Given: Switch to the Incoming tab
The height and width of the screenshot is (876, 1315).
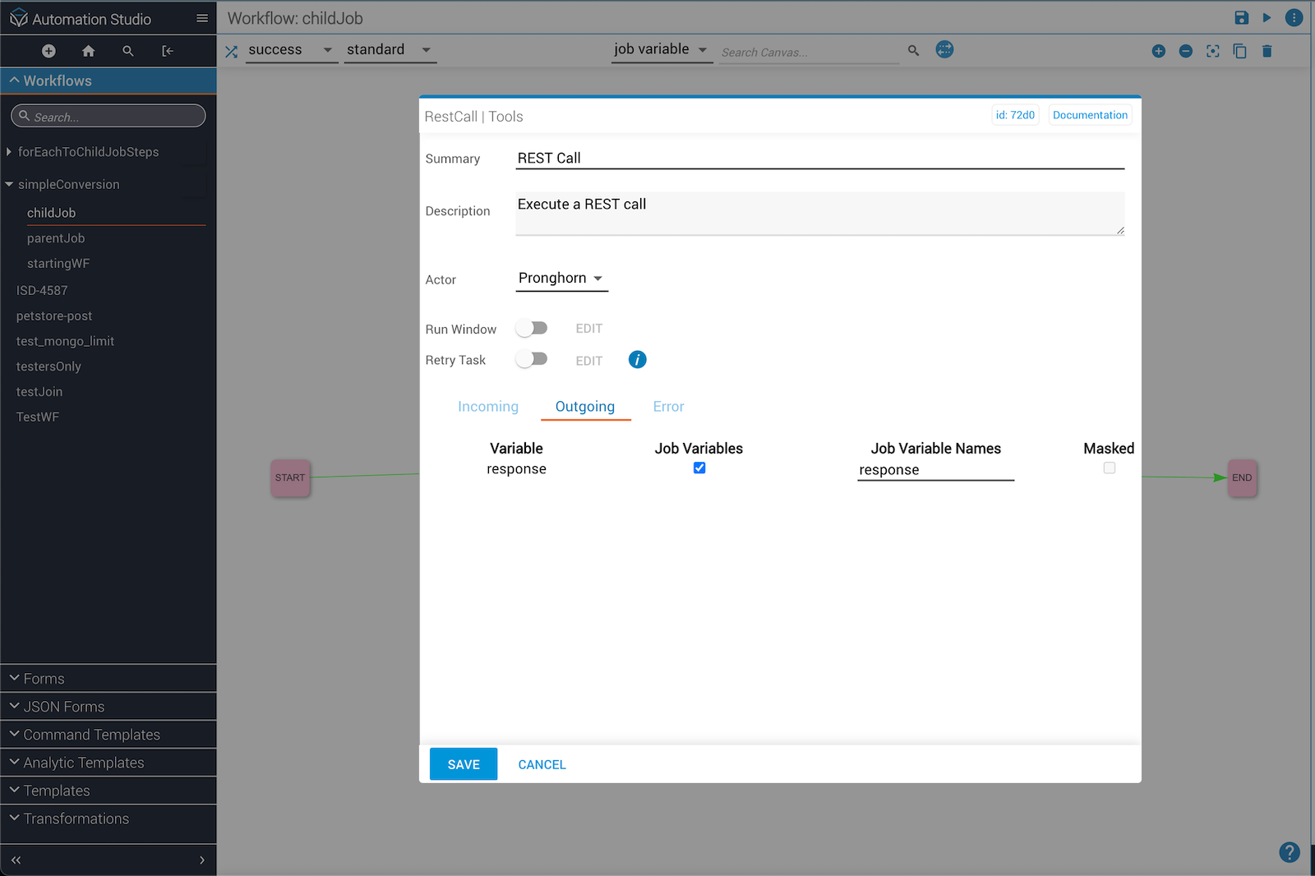Looking at the screenshot, I should pos(488,407).
